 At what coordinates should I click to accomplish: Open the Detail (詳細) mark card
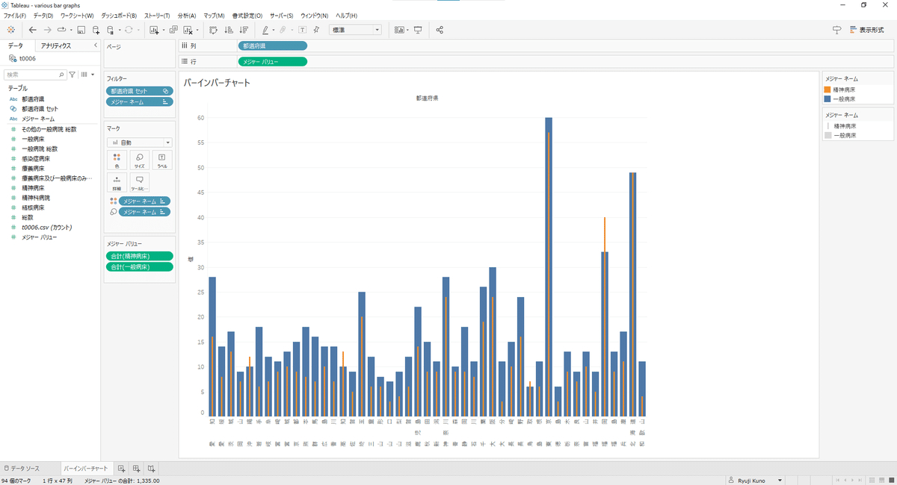[x=117, y=183]
